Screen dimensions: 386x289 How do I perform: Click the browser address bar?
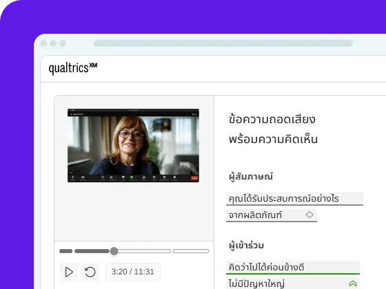tap(223, 43)
